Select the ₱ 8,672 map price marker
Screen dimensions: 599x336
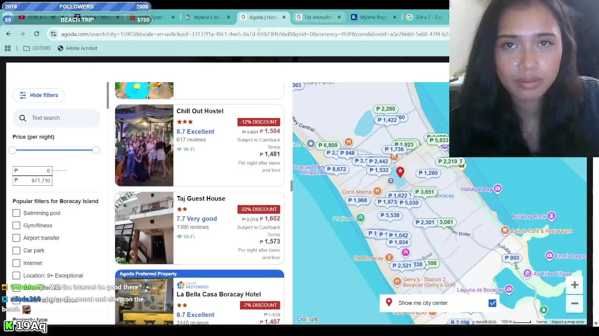point(336,169)
